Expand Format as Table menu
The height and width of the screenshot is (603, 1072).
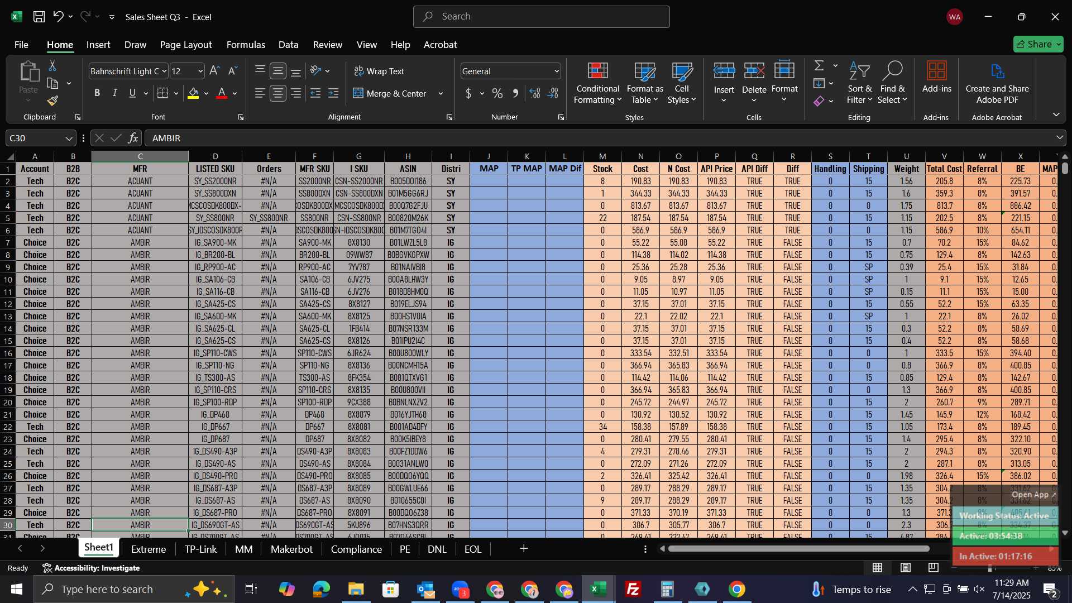coord(645,83)
